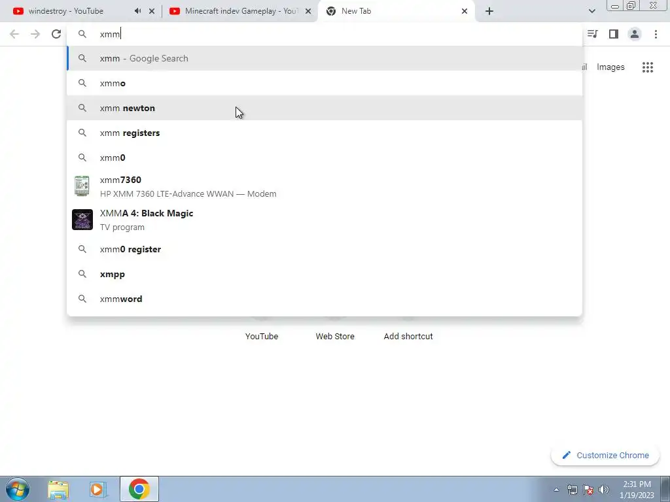The width and height of the screenshot is (670, 502).
Task: Select XMMA 4: Black Magic suggestion
Action: tap(325, 220)
